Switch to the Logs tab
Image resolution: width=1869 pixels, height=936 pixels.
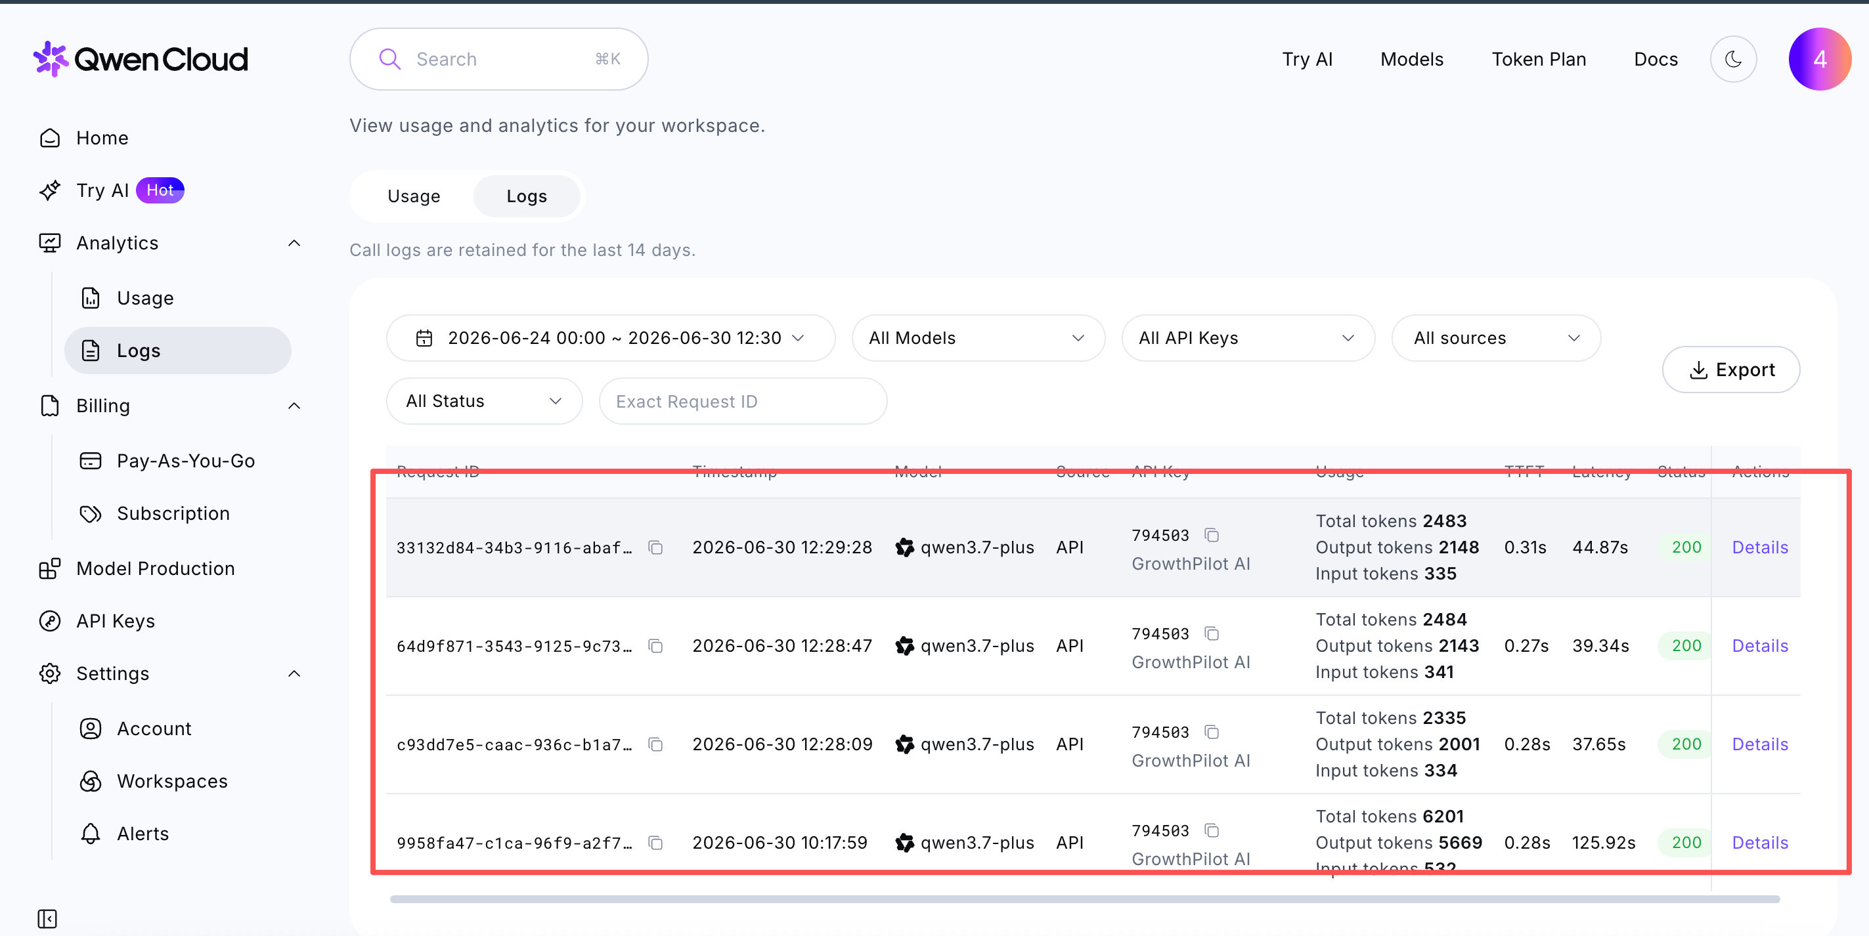(527, 196)
